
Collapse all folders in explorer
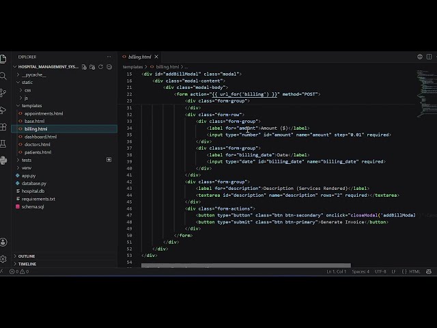(x=109, y=67)
